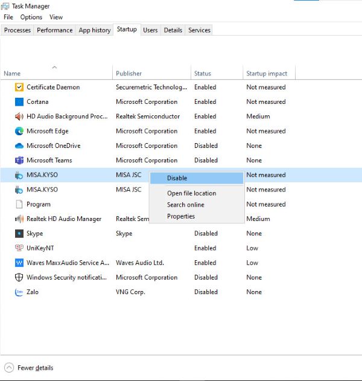Switch to the App history tab
This screenshot has width=362, height=381.
point(95,30)
